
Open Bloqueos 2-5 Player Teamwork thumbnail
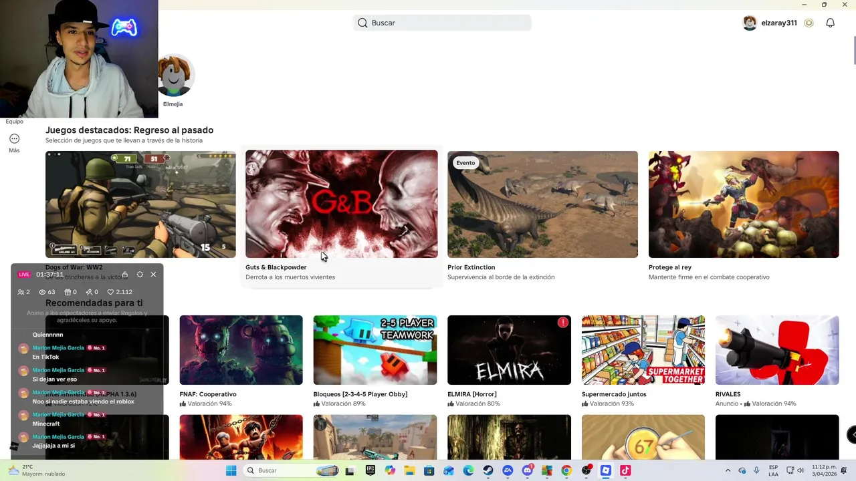tap(375, 350)
